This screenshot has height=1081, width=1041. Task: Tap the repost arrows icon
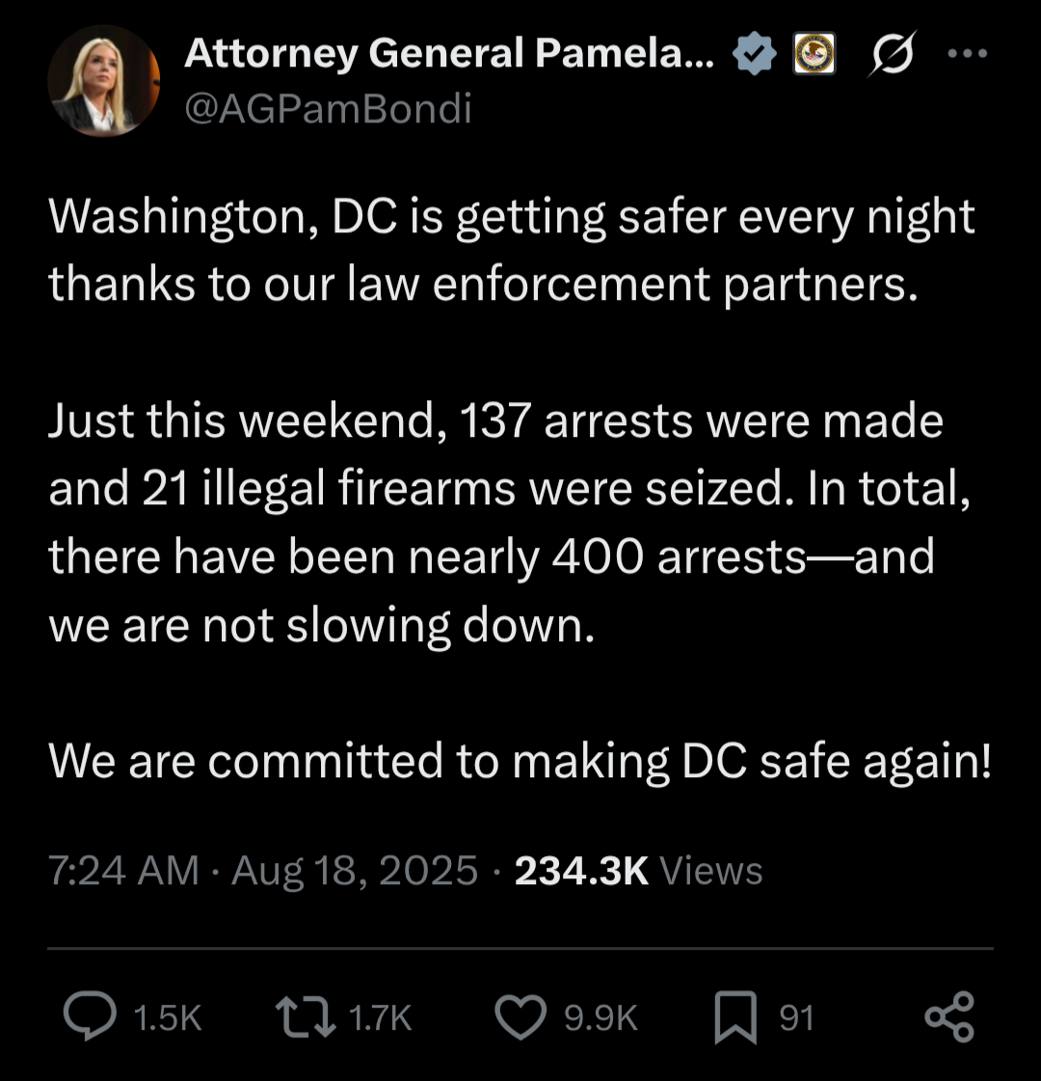pos(306,1017)
